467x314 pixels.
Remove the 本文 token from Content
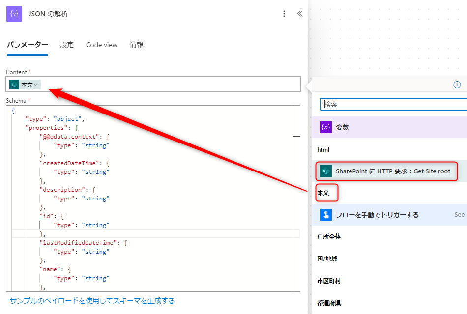point(36,86)
